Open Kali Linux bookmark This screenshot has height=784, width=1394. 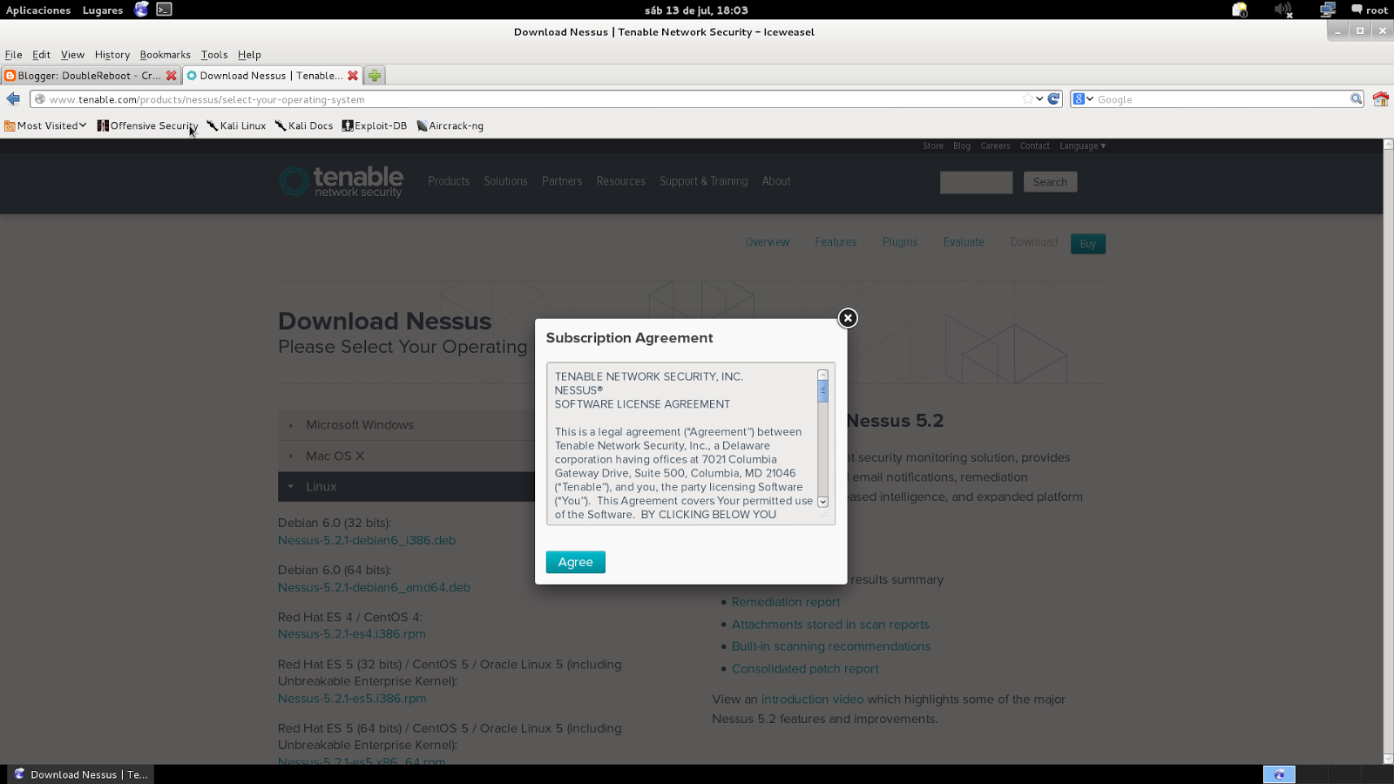(236, 125)
